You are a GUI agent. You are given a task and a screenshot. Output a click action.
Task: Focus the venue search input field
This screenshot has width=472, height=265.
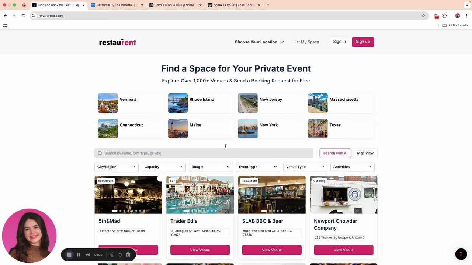(204, 153)
